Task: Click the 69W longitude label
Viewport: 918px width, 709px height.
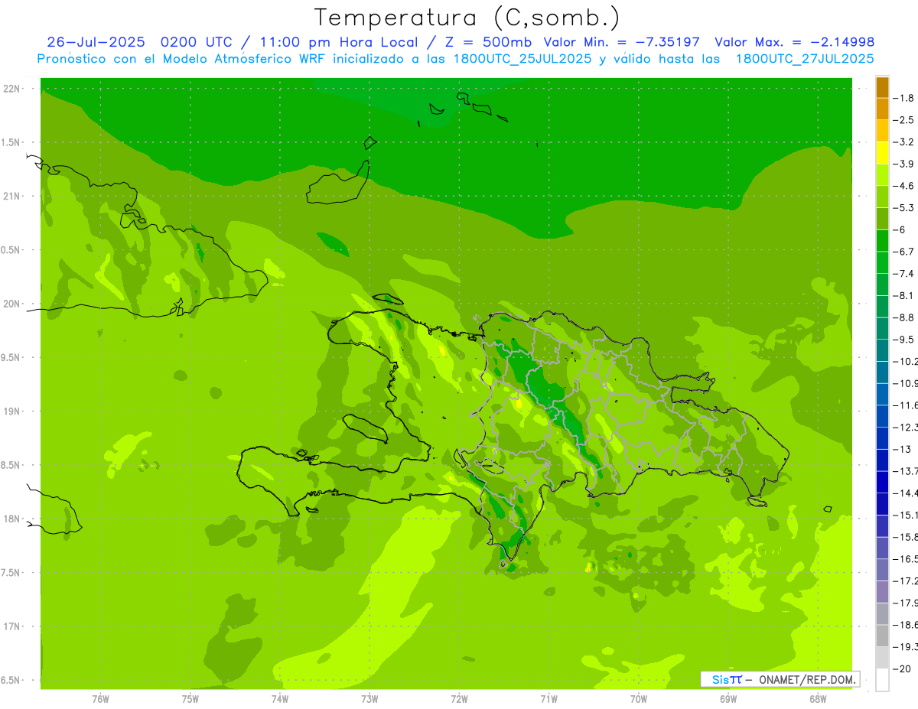Action: coord(728,699)
